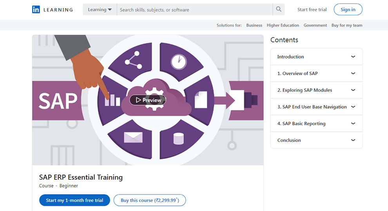Expand SAP End User Base Navigation chevron
The width and height of the screenshot is (388, 211).
click(x=353, y=107)
